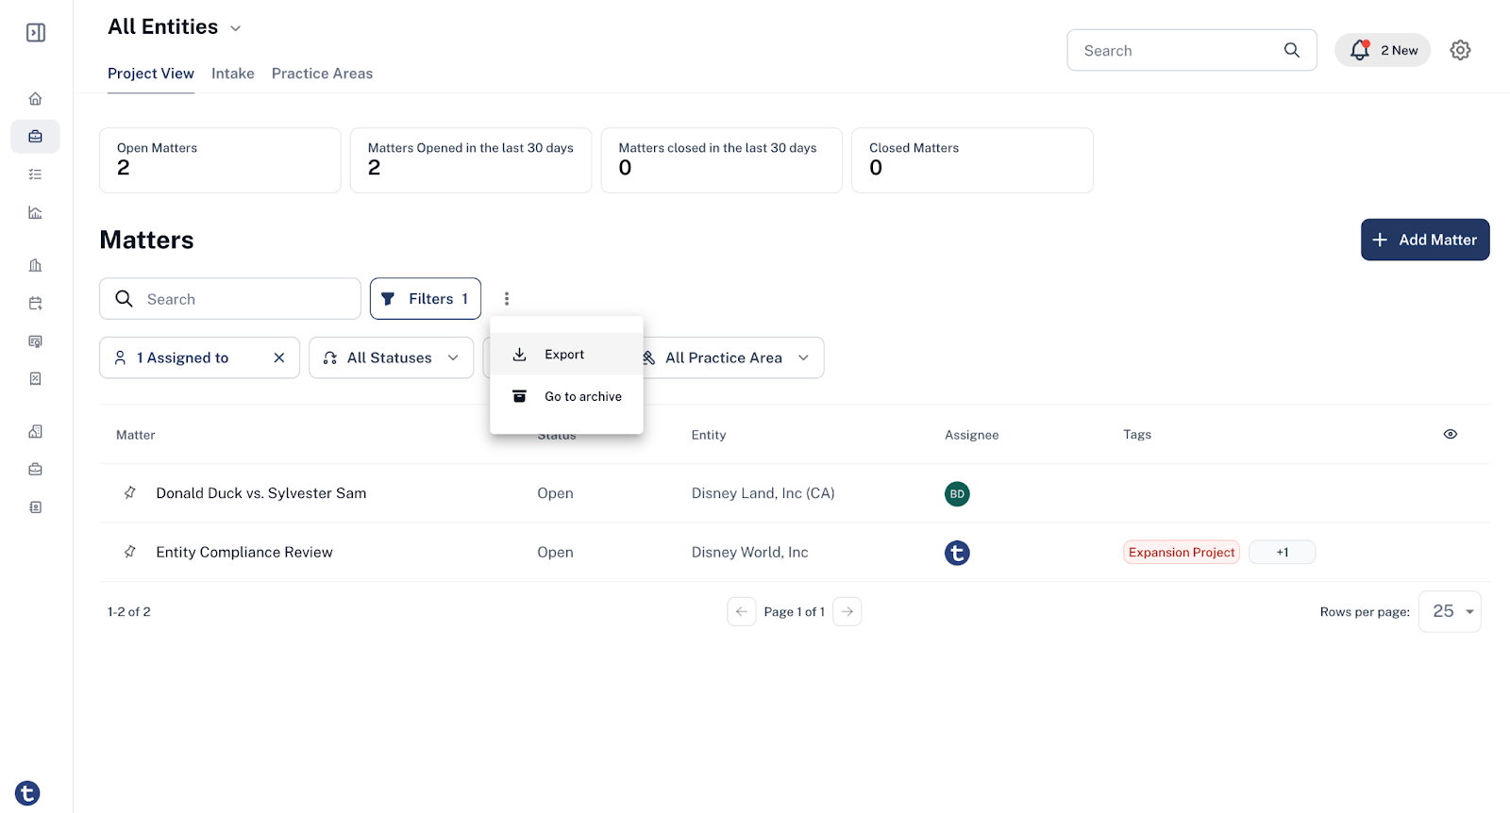
Task: Click the bottom-left logo avatar
Action: click(x=27, y=793)
